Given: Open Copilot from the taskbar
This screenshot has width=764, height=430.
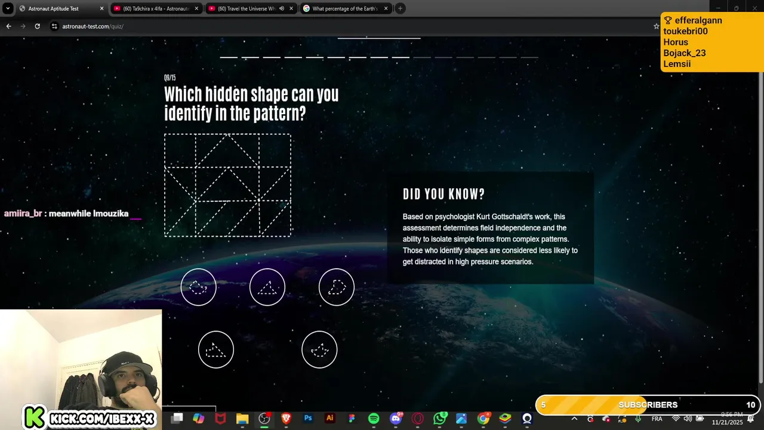Looking at the screenshot, I should coord(199,419).
